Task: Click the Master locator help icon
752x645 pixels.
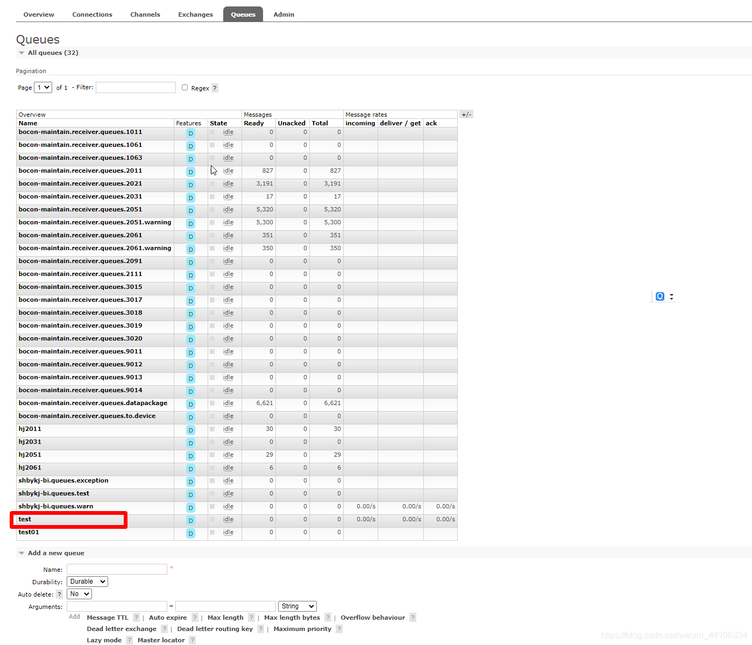Action: pos(192,640)
